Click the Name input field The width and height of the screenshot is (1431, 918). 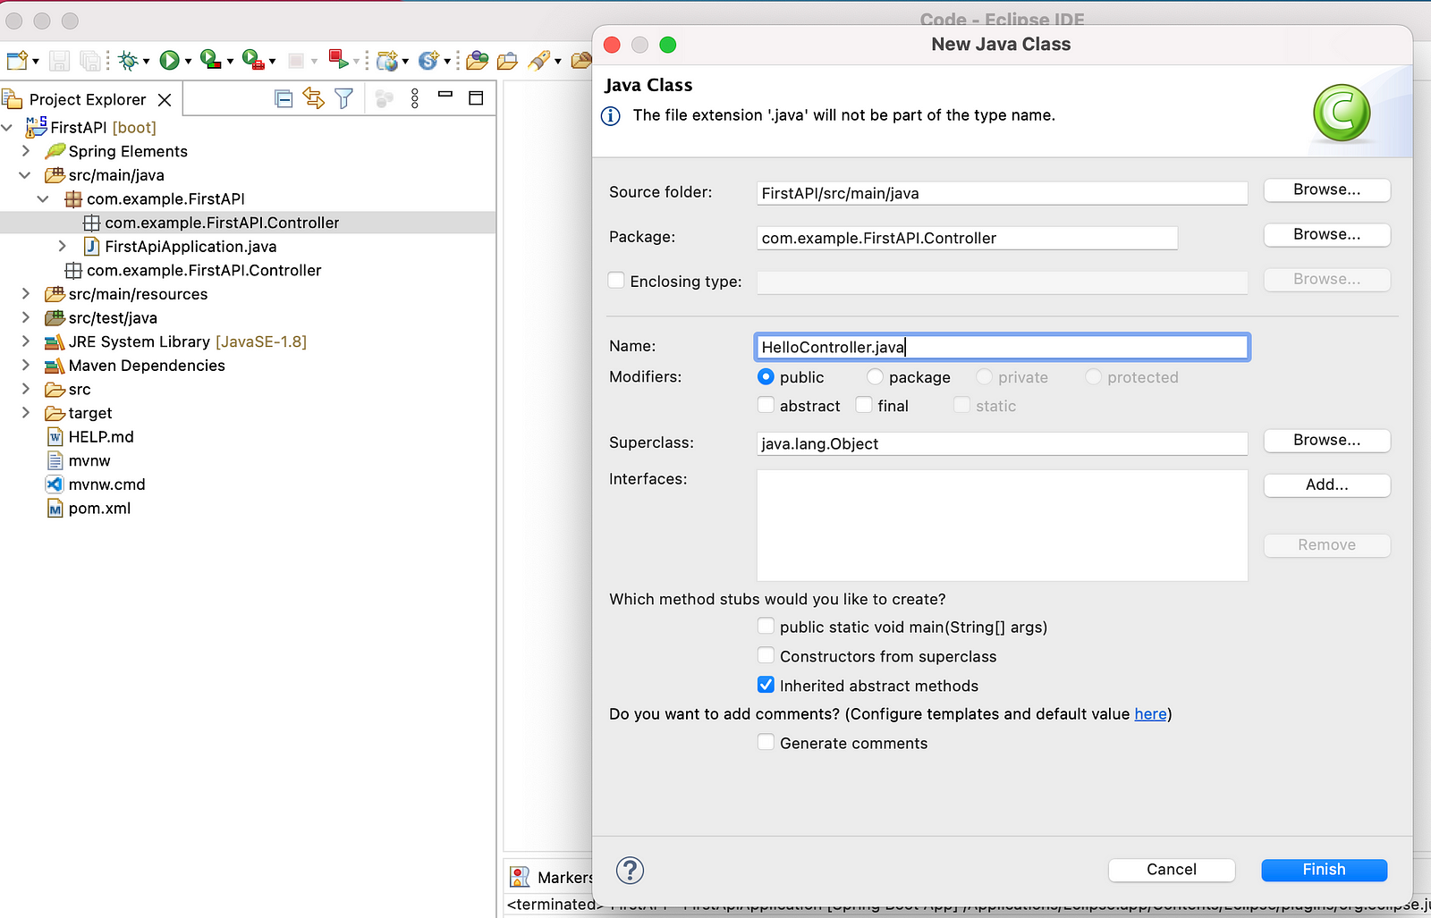pos(1002,347)
